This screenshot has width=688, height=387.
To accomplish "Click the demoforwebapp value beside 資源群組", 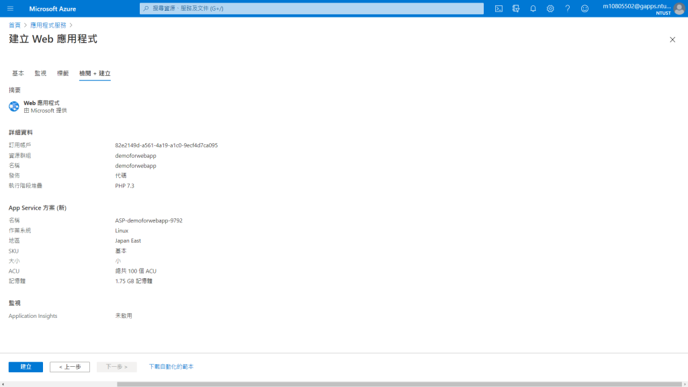I will 136,156.
